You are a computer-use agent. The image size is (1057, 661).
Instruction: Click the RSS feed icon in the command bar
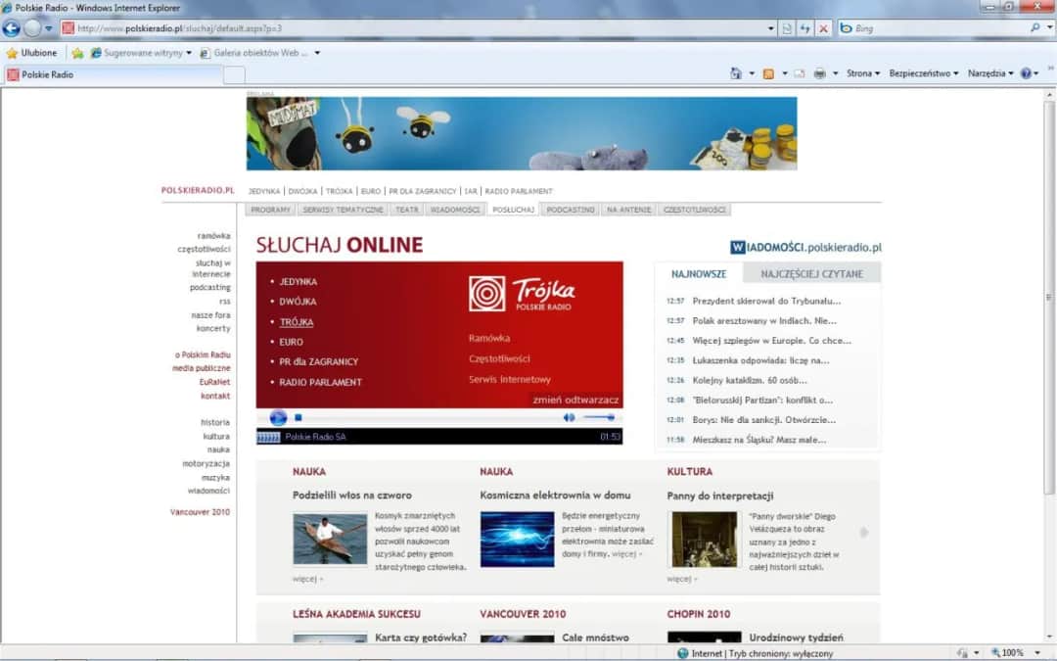pyautogui.click(x=767, y=71)
